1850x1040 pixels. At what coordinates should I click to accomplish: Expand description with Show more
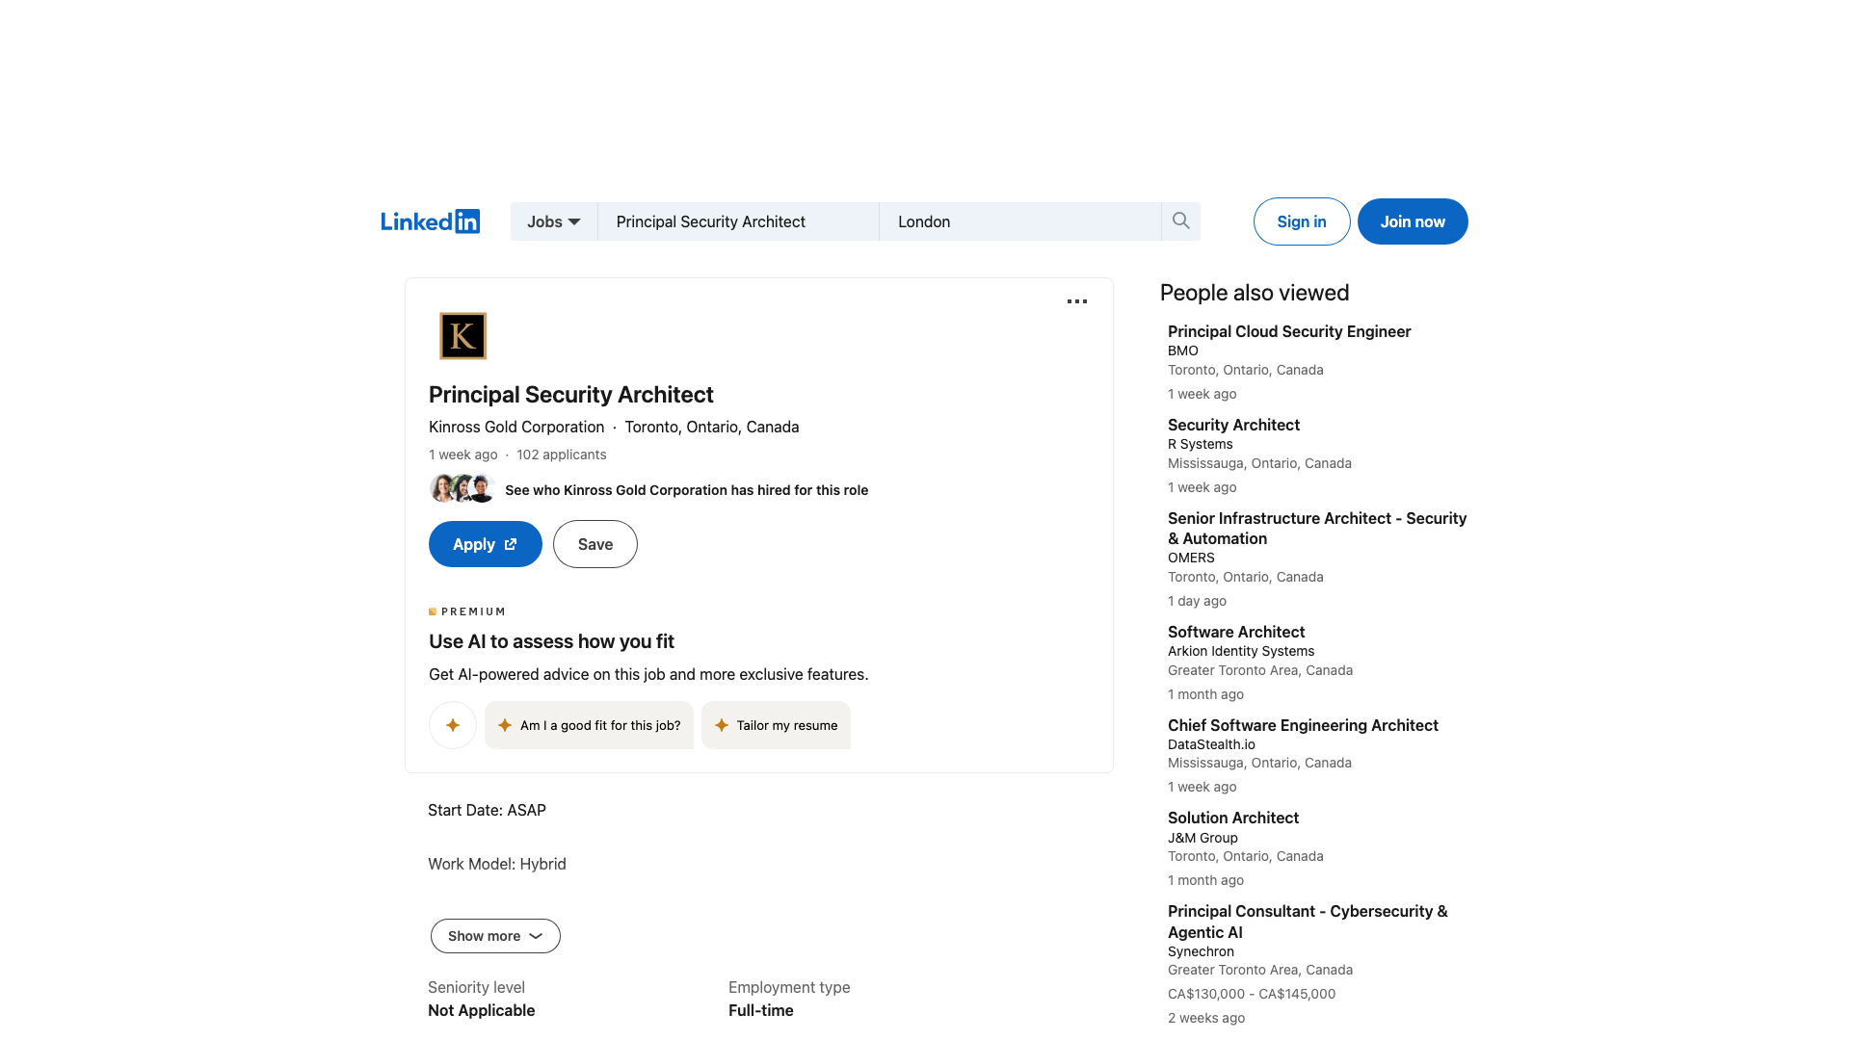495,936
